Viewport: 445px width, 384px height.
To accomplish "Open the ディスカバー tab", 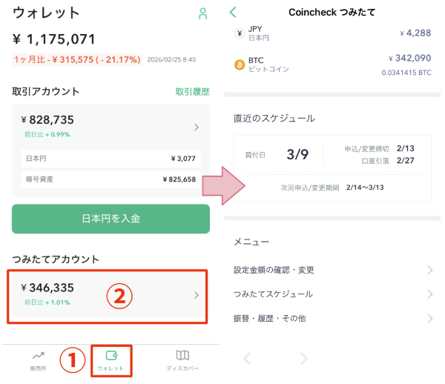I will tap(182, 360).
